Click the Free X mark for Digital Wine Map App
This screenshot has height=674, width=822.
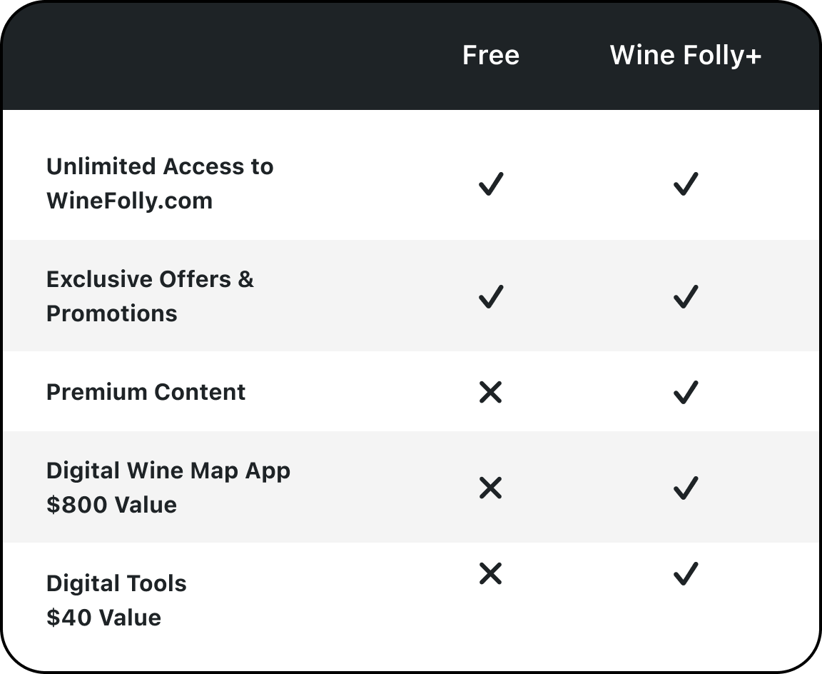click(491, 488)
